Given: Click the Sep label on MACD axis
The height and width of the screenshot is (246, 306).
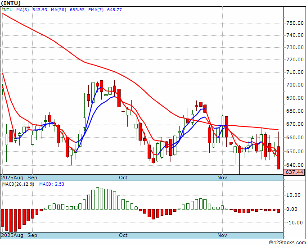Looking at the screenshot, I should pos(32,235).
